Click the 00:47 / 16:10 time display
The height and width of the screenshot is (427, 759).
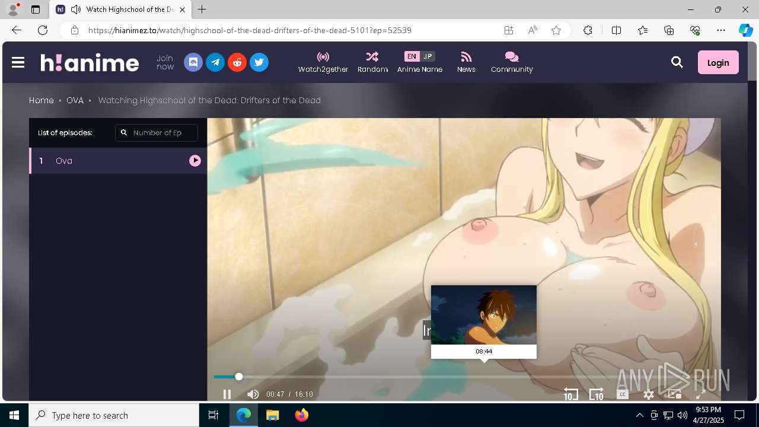point(289,394)
